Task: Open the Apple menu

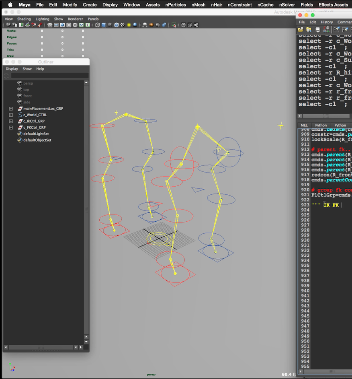Action: point(10,4)
